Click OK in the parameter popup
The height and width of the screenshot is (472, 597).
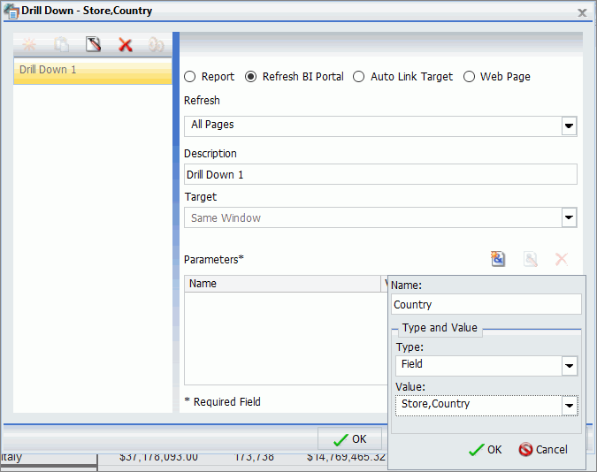(486, 450)
